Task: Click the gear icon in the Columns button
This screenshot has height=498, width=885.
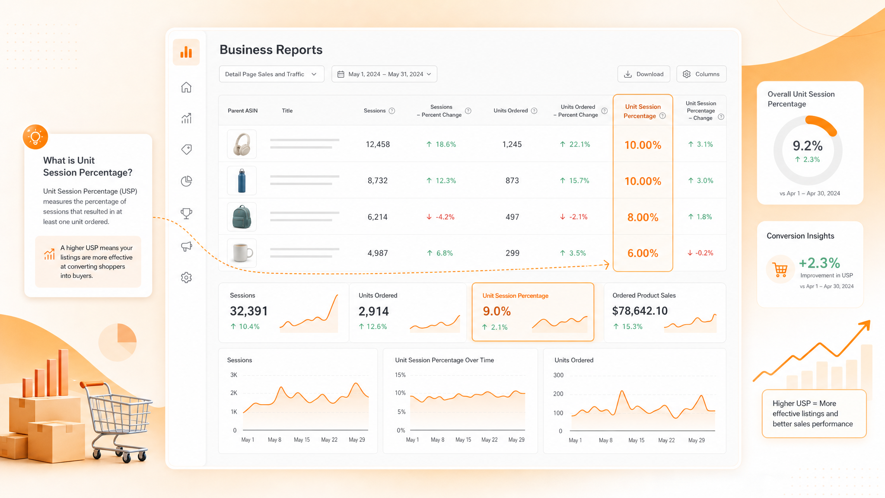Action: point(687,74)
